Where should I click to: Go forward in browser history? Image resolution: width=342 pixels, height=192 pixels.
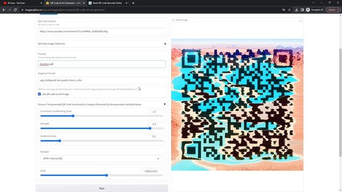[10, 10]
